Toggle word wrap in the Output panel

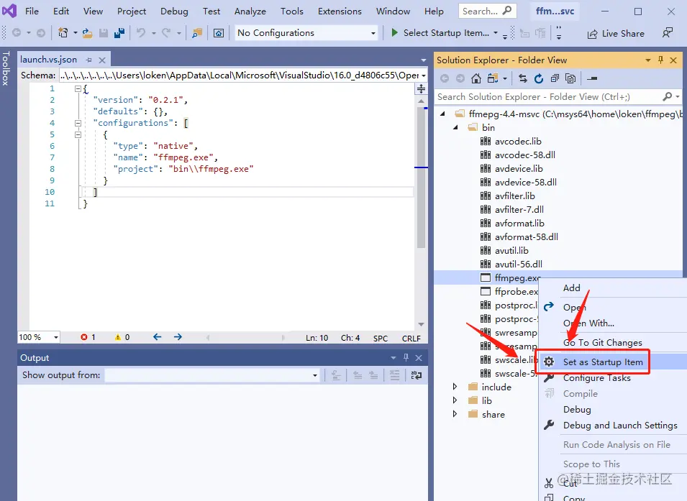pyautogui.click(x=417, y=375)
